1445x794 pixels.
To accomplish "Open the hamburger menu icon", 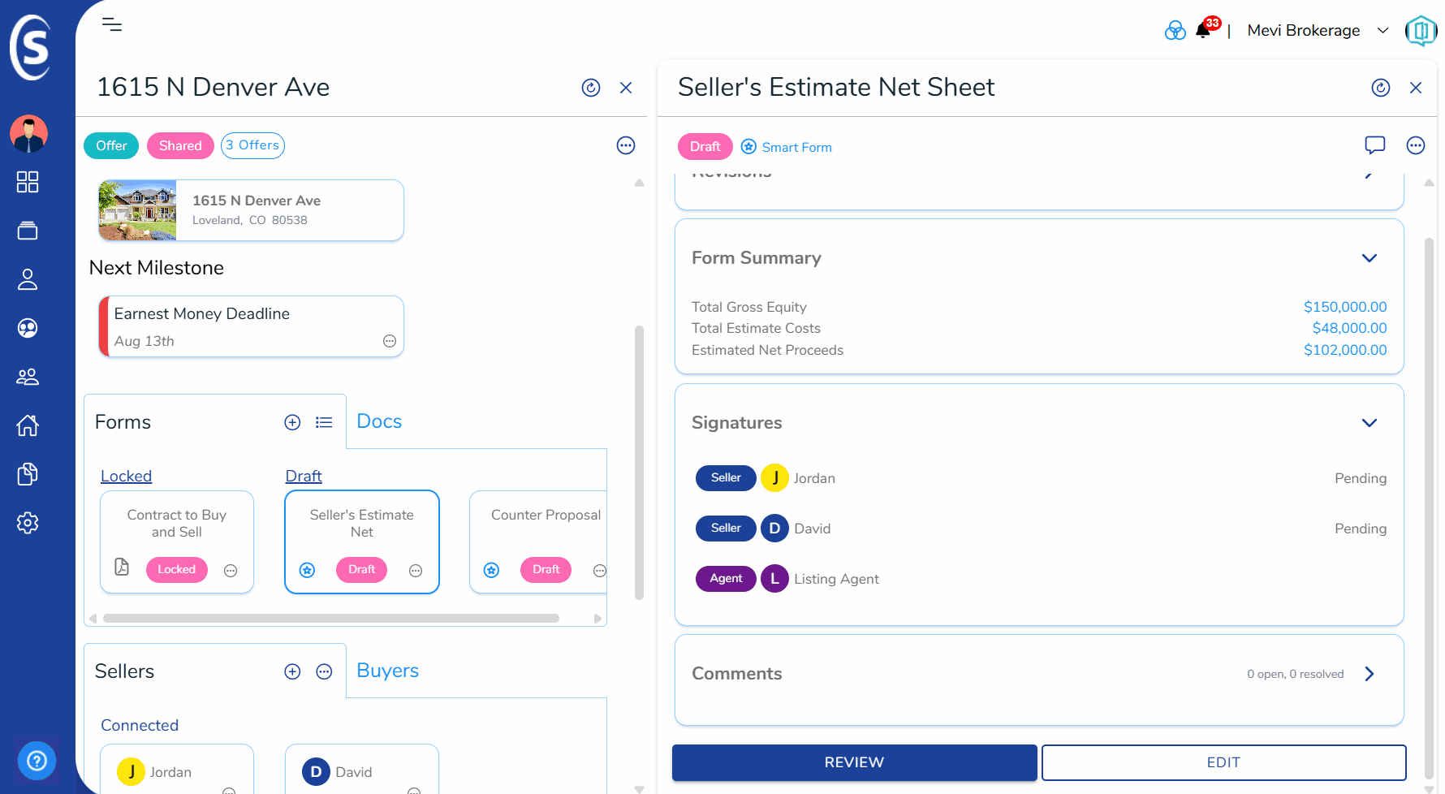I will click(112, 24).
